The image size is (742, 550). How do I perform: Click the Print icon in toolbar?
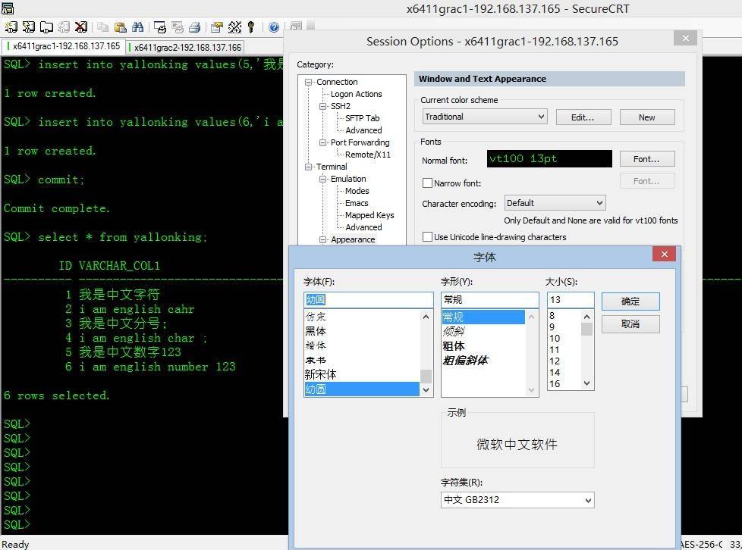click(x=194, y=27)
